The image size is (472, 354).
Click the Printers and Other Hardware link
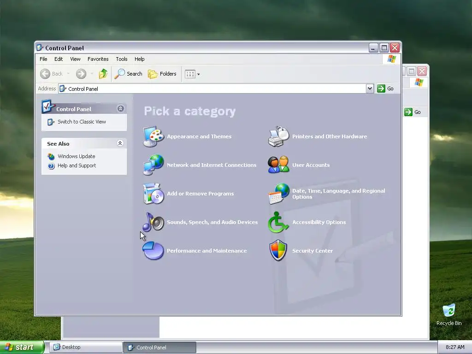pos(330,136)
